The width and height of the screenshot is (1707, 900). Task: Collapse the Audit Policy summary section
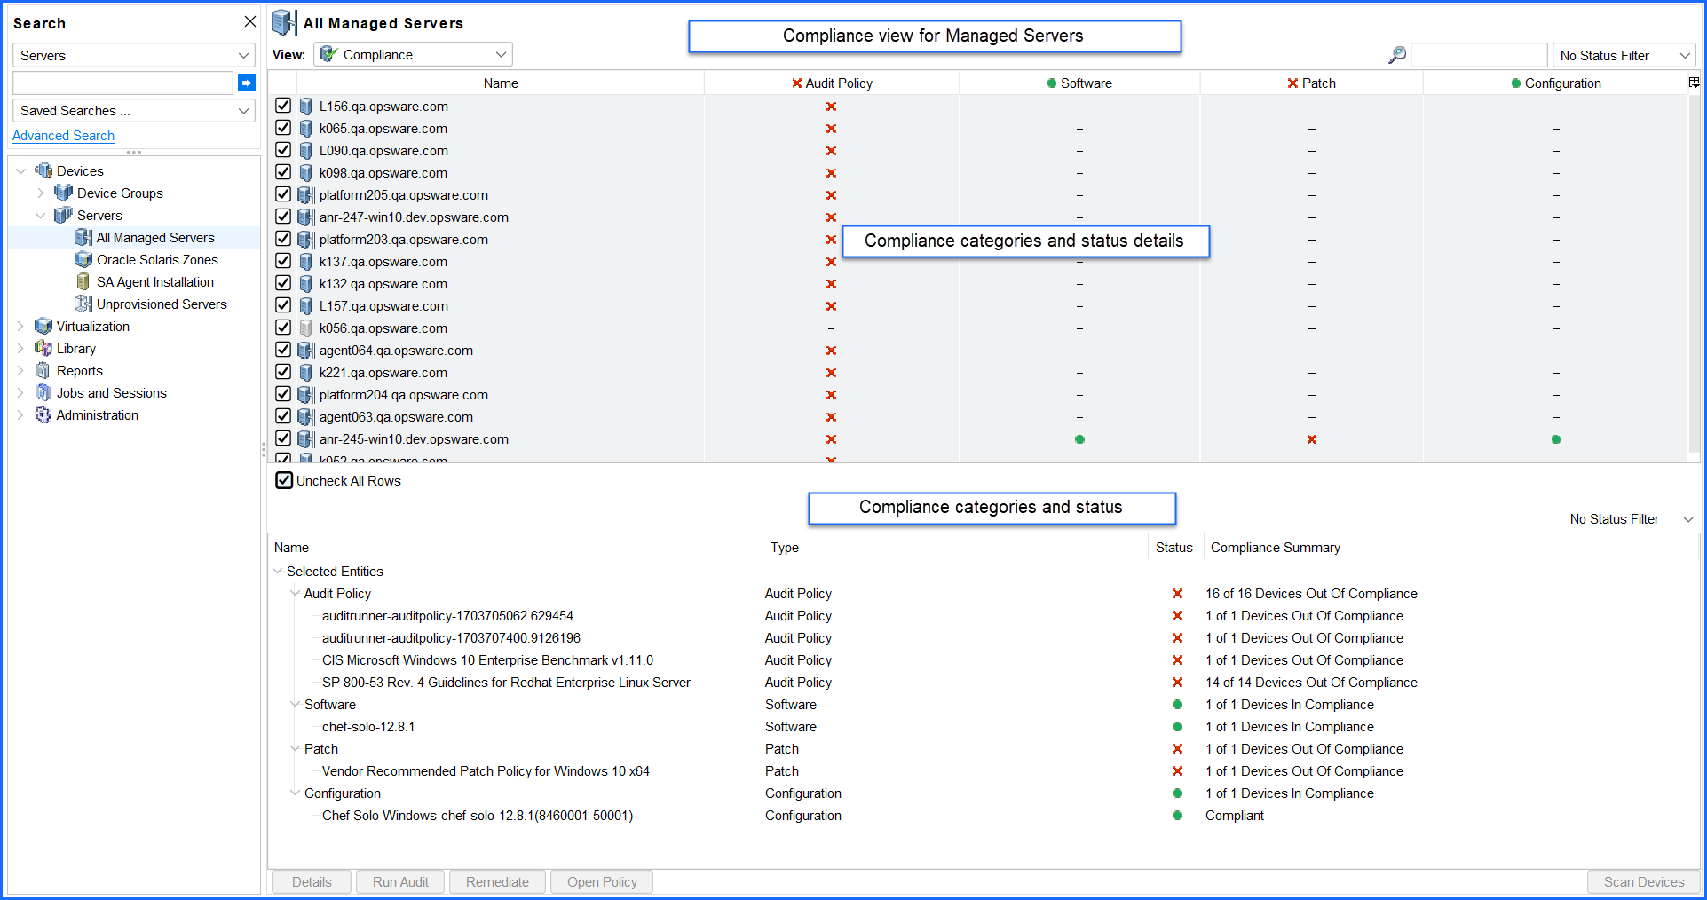click(x=296, y=593)
